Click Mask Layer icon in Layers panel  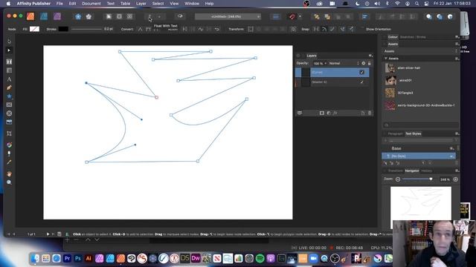pos(322,113)
